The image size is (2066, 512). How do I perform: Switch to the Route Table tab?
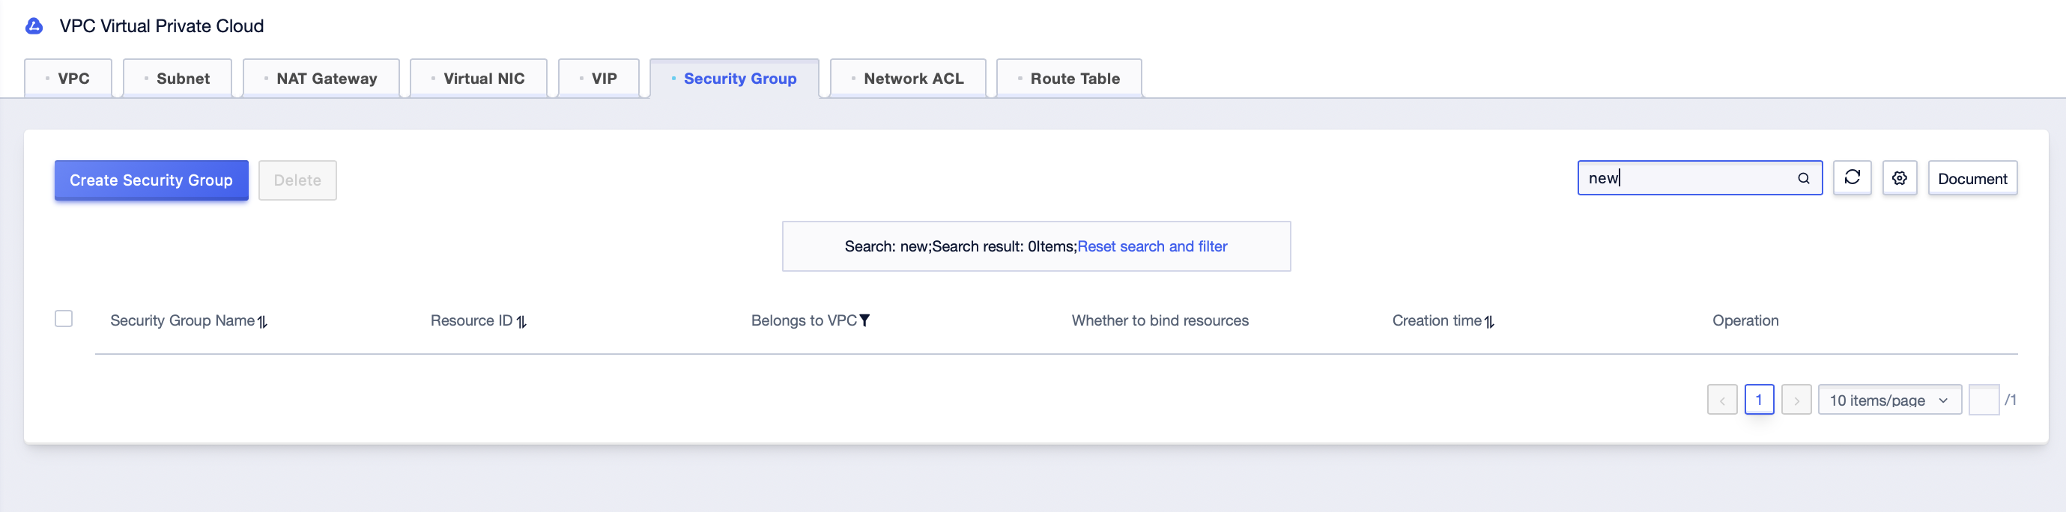(1069, 79)
